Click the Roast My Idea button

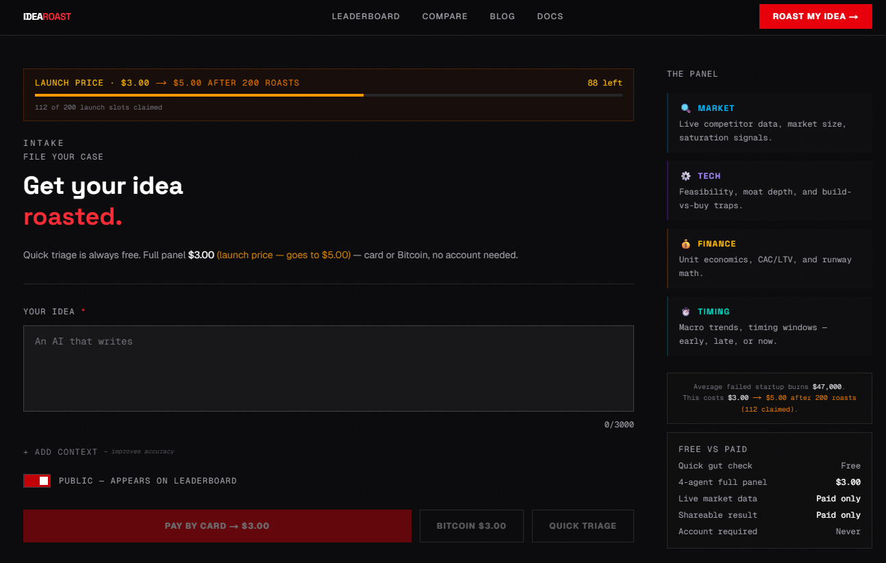coord(815,16)
